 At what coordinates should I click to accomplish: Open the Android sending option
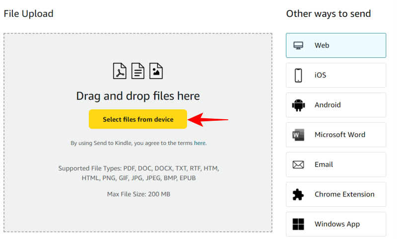click(x=336, y=105)
